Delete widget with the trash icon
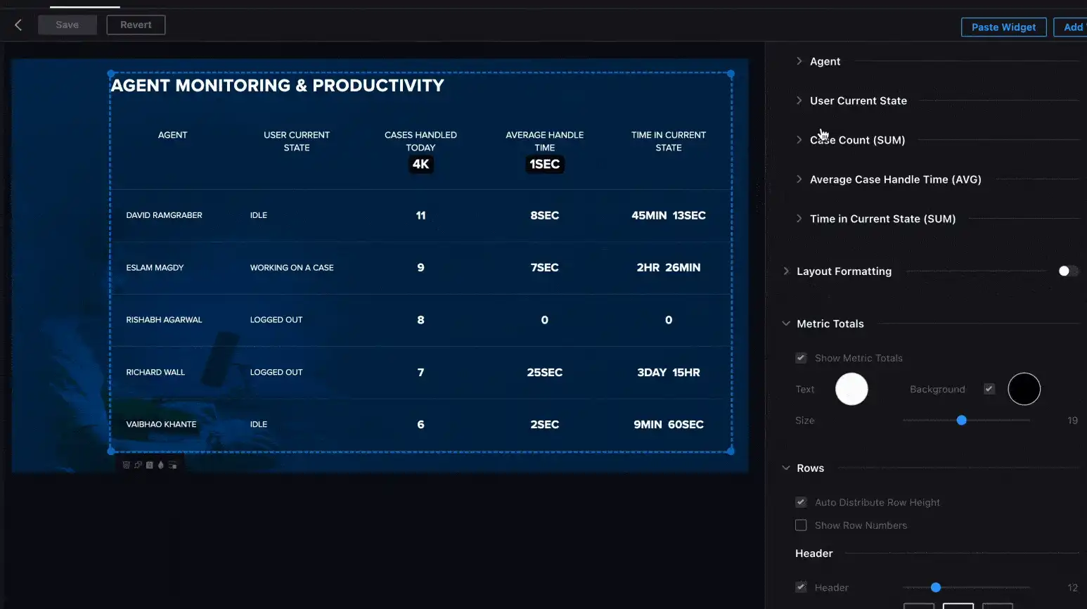Viewport: 1087px width, 609px height. [x=126, y=465]
